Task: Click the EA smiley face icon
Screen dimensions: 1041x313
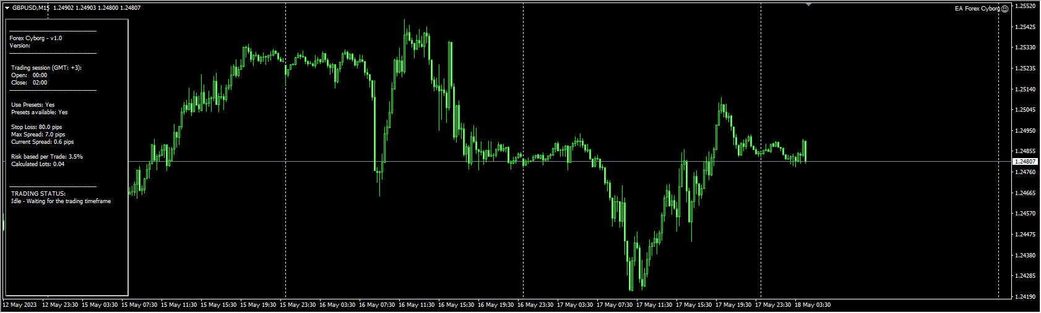Action: pyautogui.click(x=1005, y=9)
